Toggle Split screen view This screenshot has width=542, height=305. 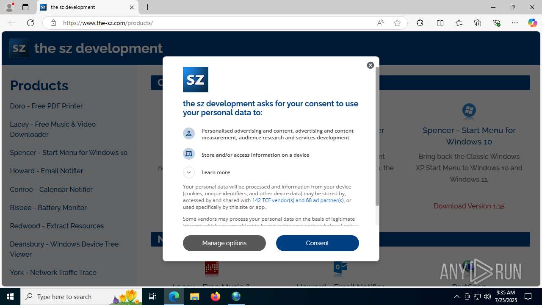point(440,23)
